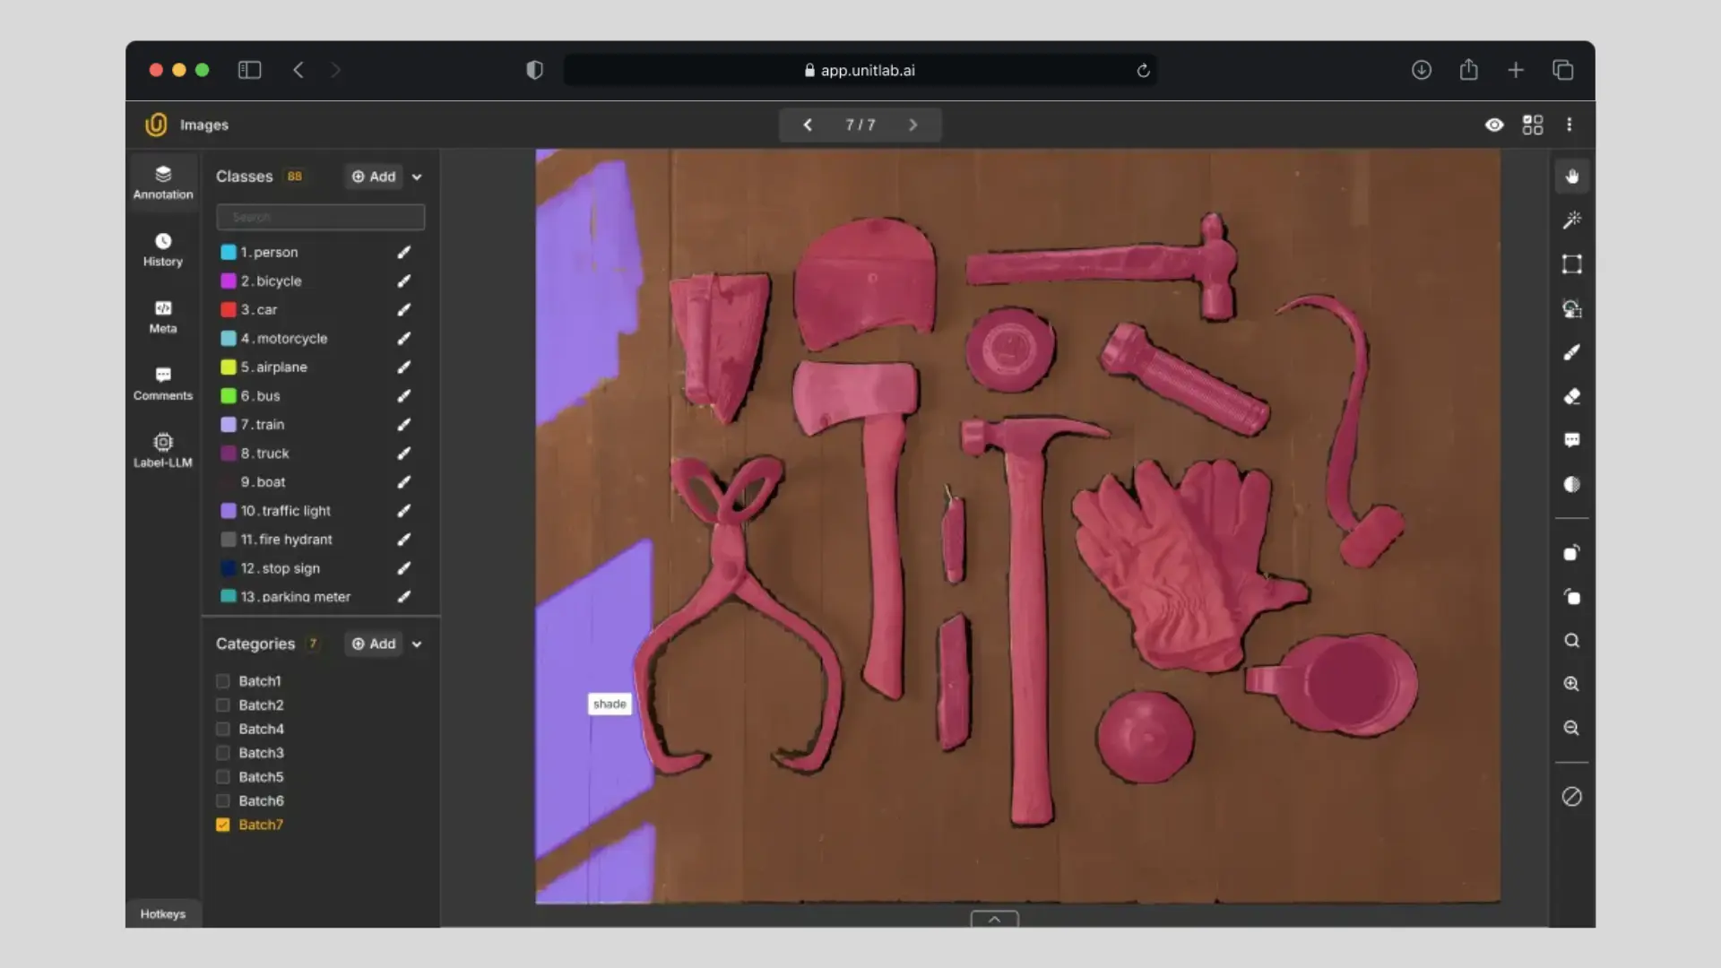Open the Label-LLM panel
The width and height of the screenshot is (1721, 968).
coord(163,450)
